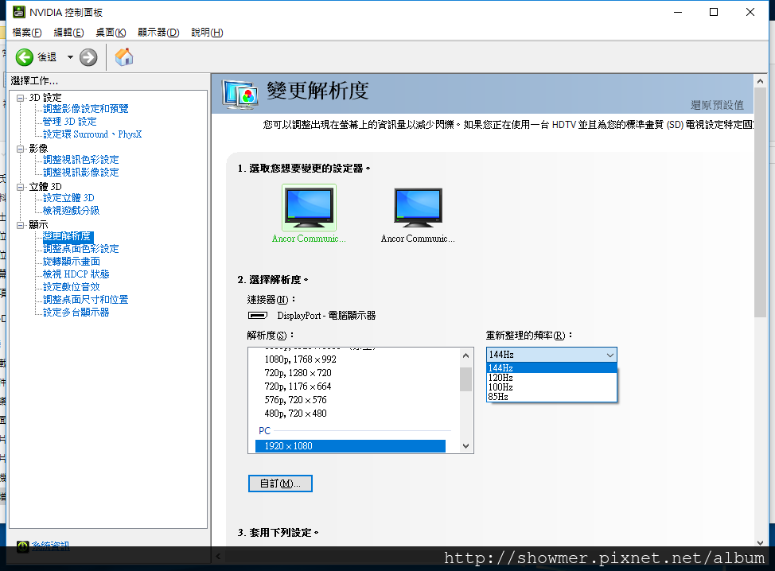
Task: Click the 變更解析度 header display icon
Action: pyautogui.click(x=240, y=94)
